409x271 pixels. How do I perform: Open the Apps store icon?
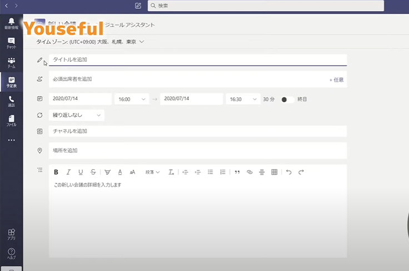(11, 234)
